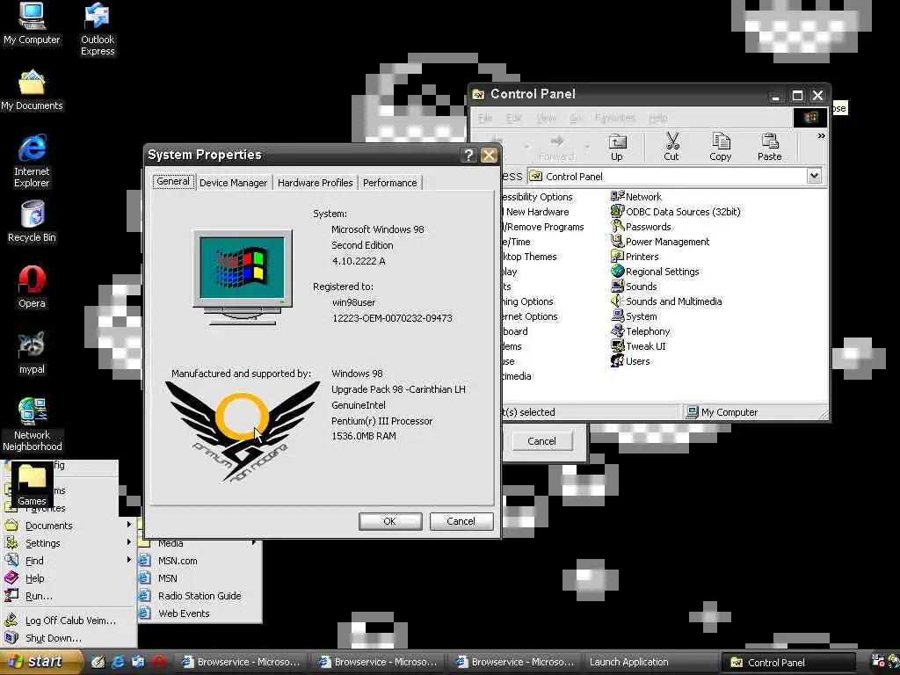Click the Up toolbar button

tap(617, 147)
